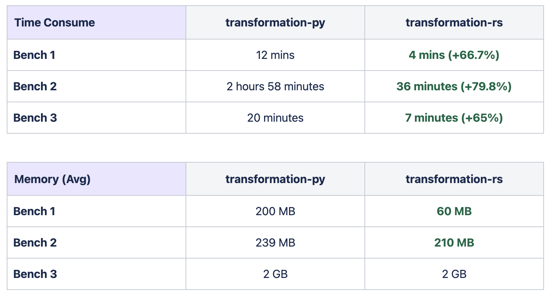The width and height of the screenshot is (550, 297).
Task: Select the 36 minutes (+79.8%) cell
Action: (454, 86)
